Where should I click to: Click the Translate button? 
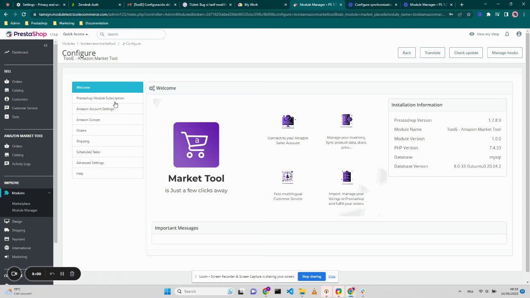pos(432,53)
